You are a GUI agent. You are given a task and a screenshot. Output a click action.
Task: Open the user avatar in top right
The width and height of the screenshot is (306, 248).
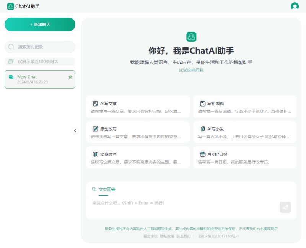click(295, 7)
